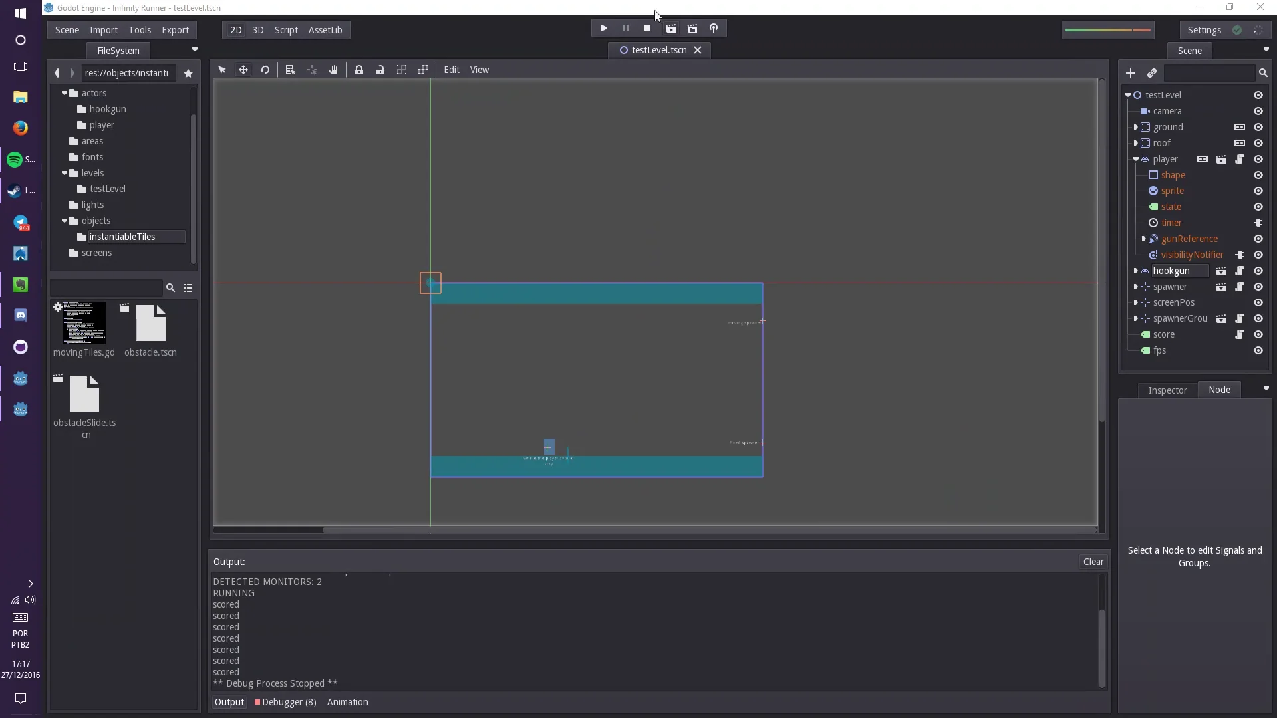1277x718 pixels.
Task: Stop the running scene
Action: pos(647,29)
